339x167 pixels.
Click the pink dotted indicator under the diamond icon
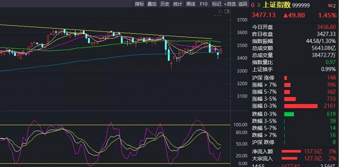click(218, 16)
